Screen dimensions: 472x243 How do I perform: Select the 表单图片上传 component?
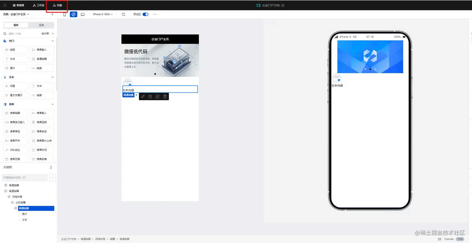(x=42, y=141)
